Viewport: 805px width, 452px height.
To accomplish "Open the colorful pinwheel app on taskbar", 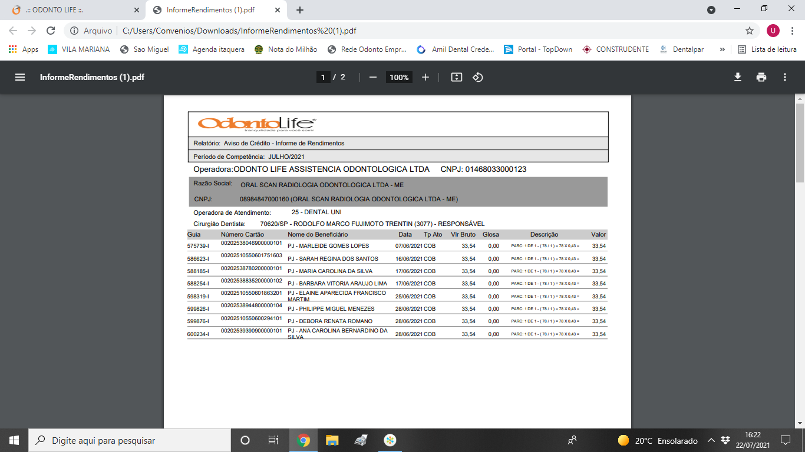I will coord(390,440).
